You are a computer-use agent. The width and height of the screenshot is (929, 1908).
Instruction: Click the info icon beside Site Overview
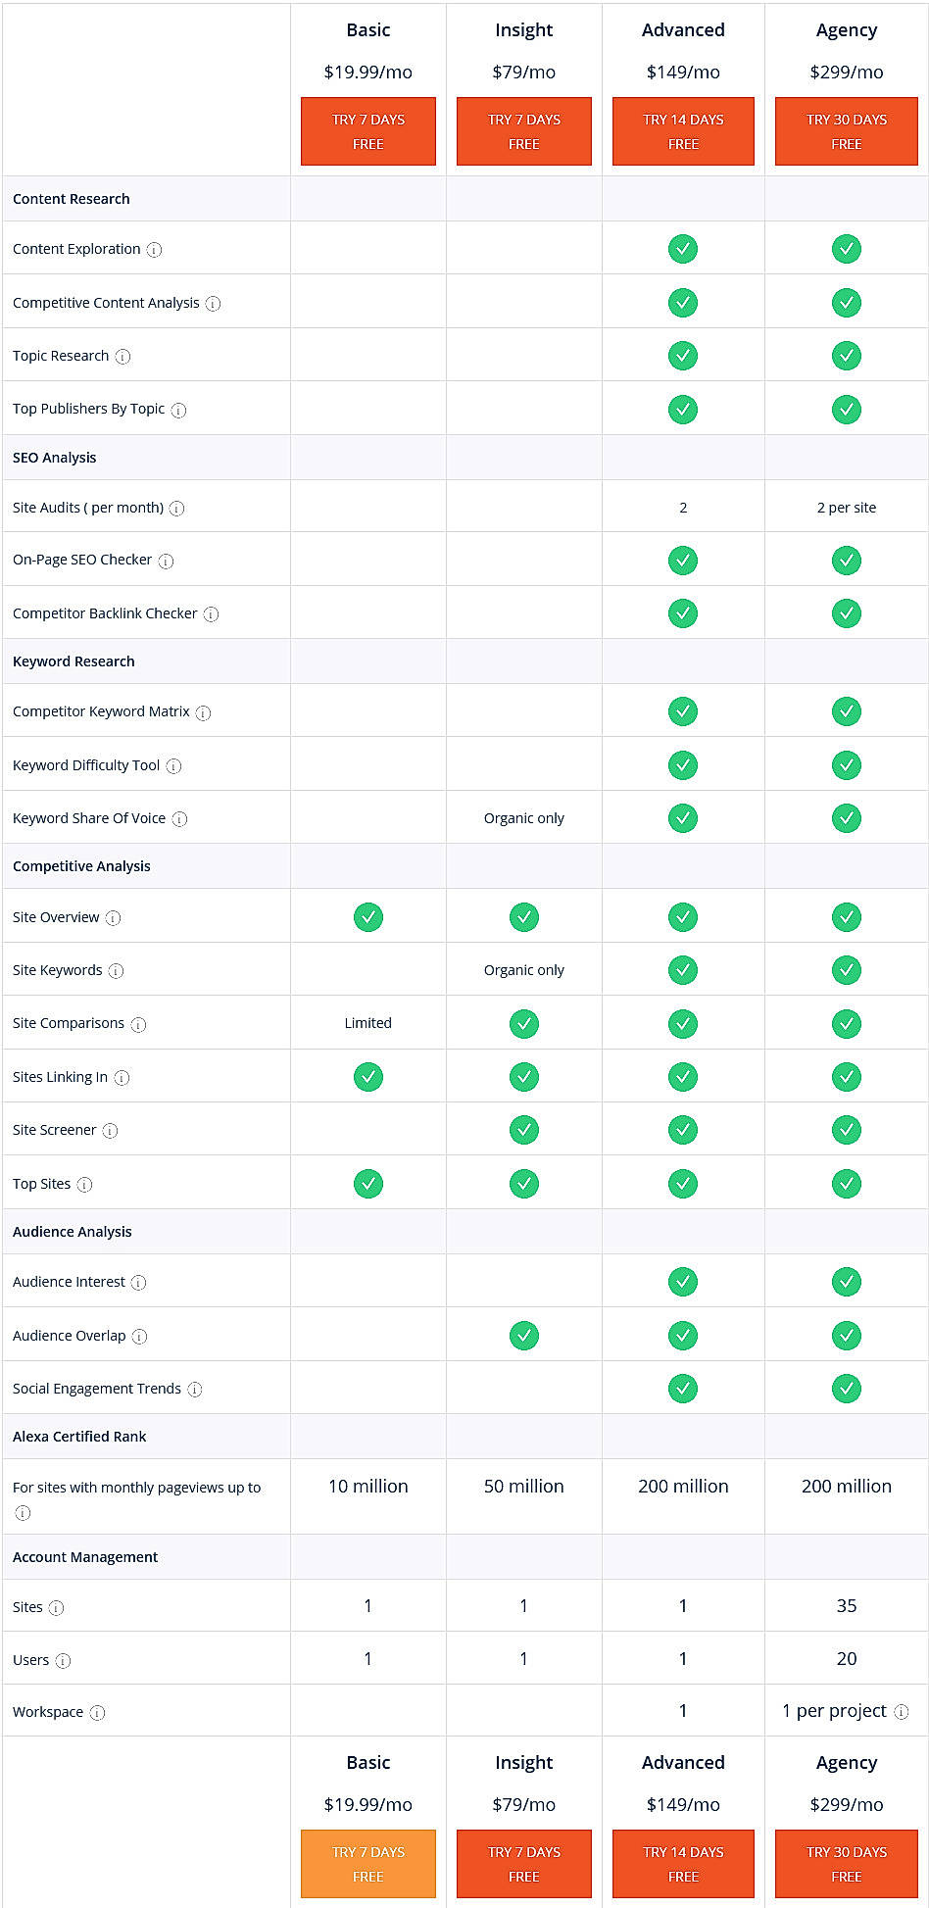[x=115, y=918]
